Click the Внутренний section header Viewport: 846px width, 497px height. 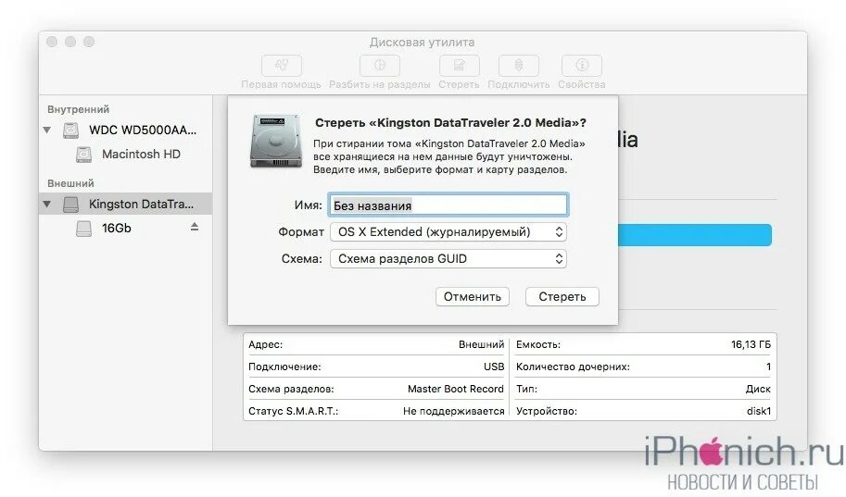(x=78, y=109)
